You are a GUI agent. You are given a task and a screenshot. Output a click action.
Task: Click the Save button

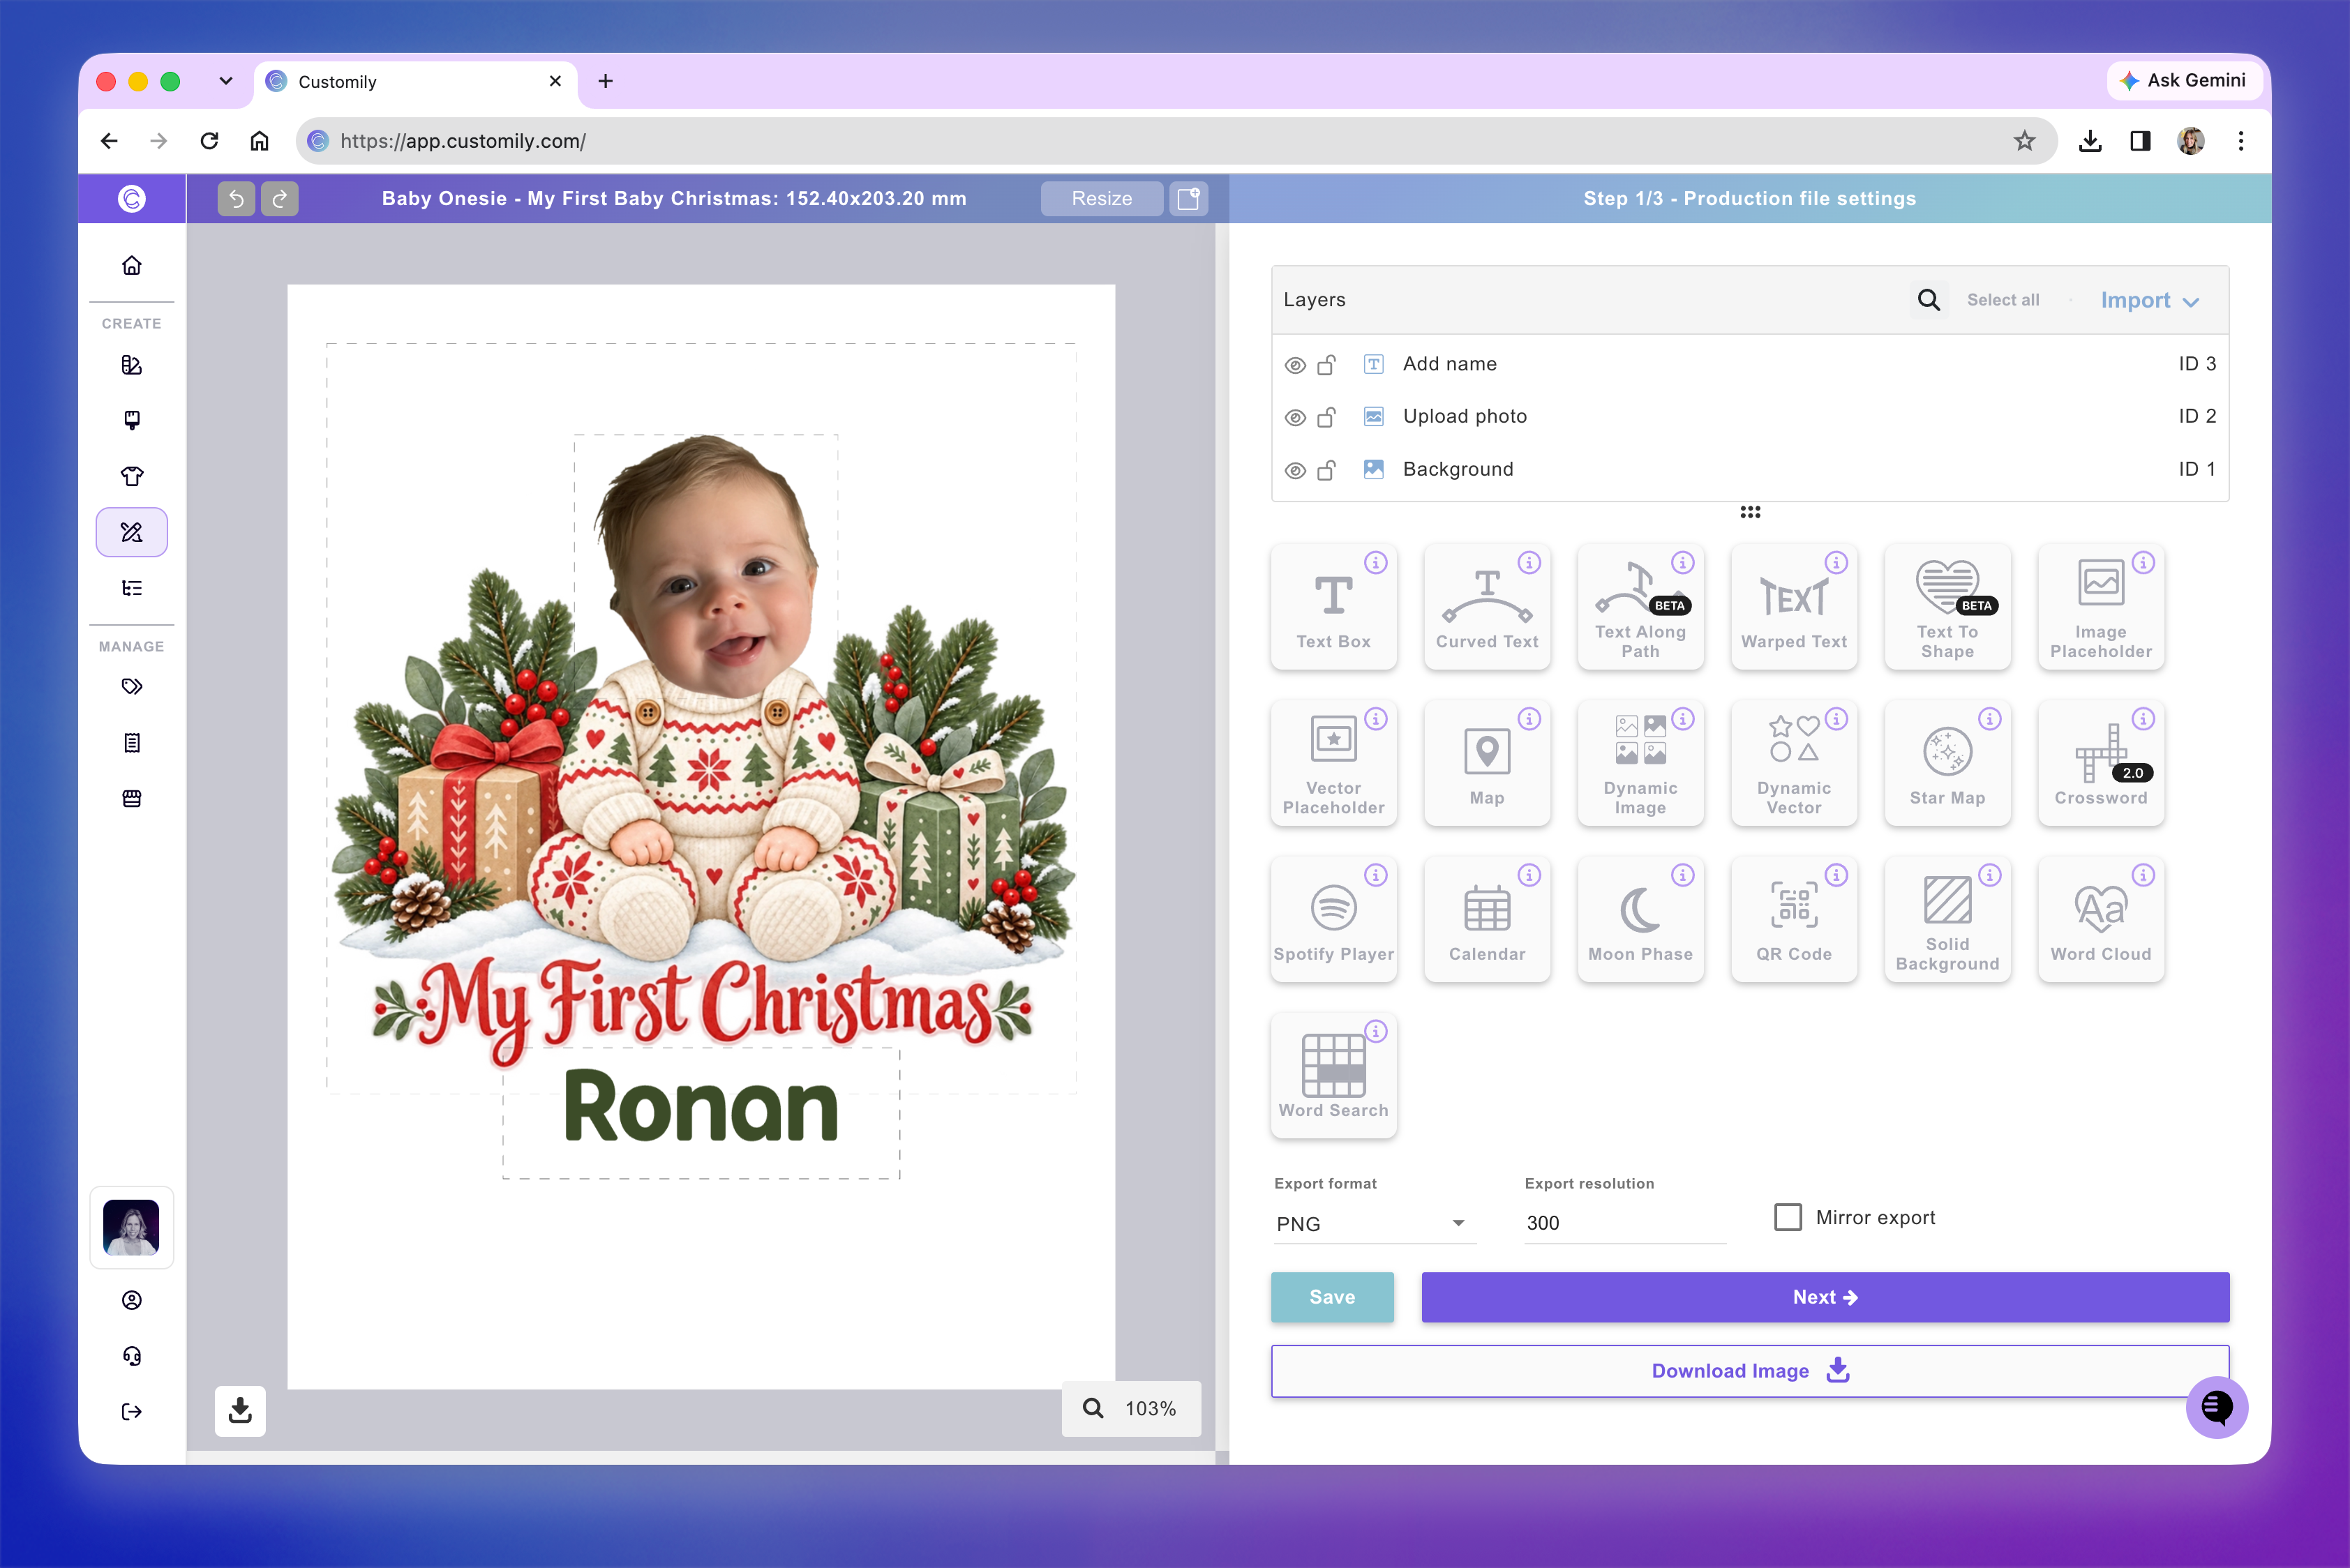(x=1331, y=1297)
